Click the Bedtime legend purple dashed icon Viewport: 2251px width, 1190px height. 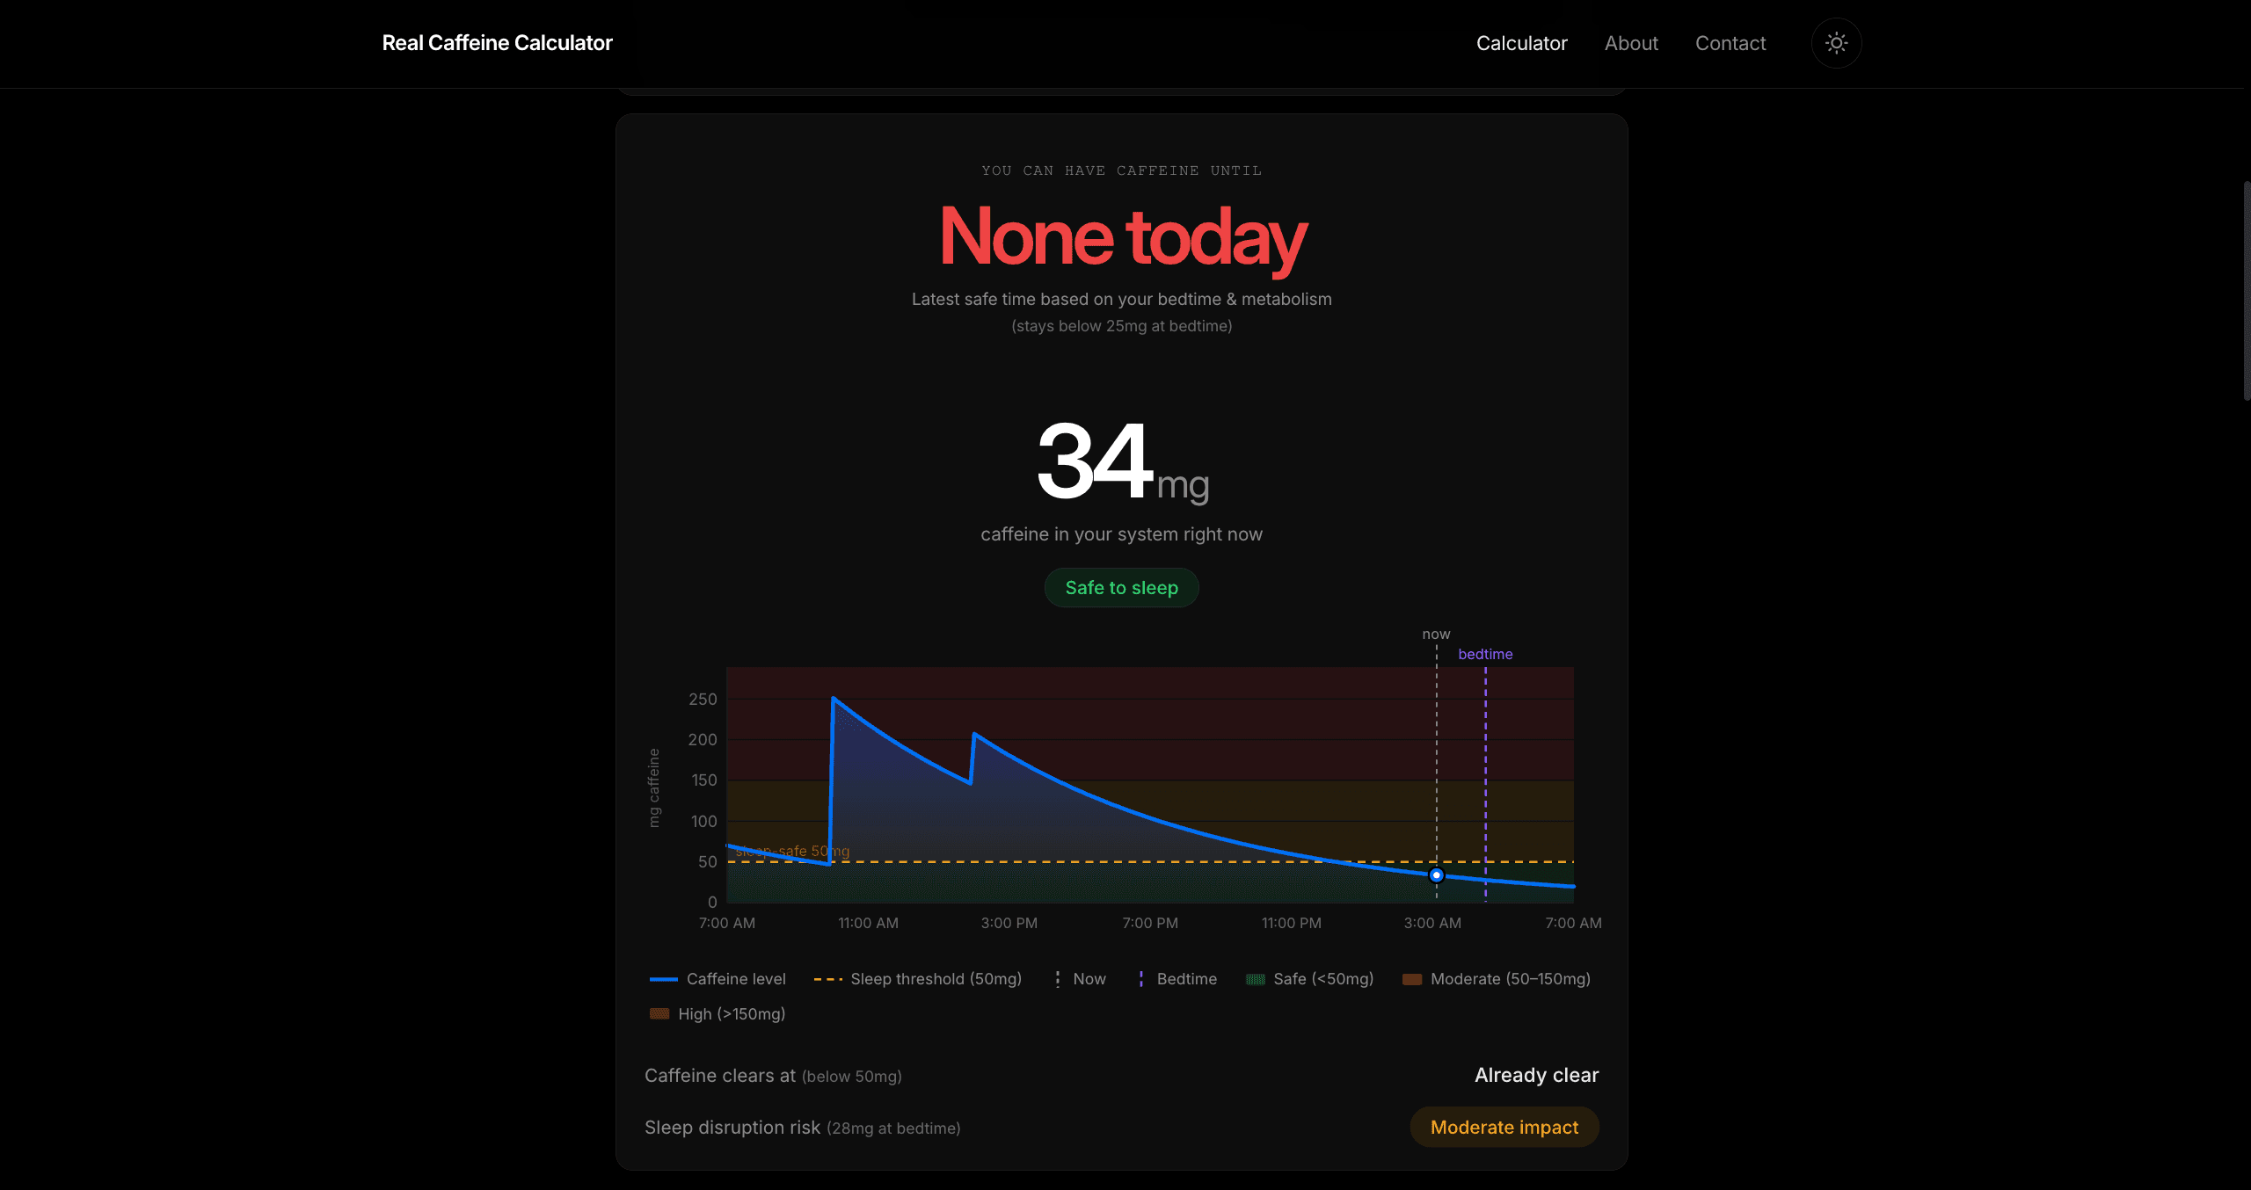(1140, 979)
